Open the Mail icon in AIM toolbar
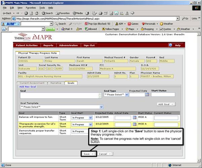 63,29
